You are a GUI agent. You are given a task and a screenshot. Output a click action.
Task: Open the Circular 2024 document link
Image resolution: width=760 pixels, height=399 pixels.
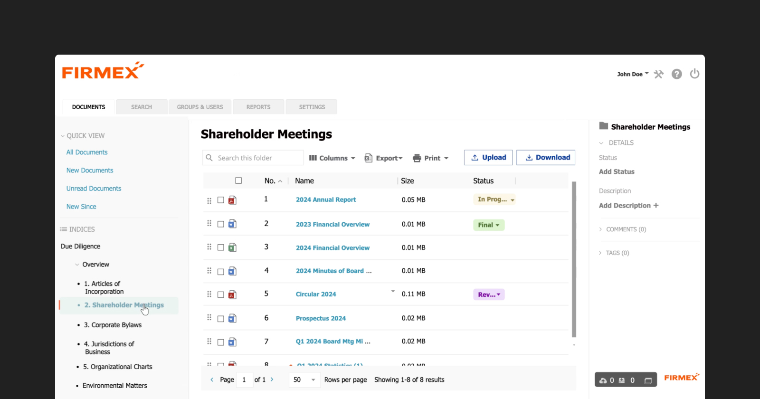[316, 294]
